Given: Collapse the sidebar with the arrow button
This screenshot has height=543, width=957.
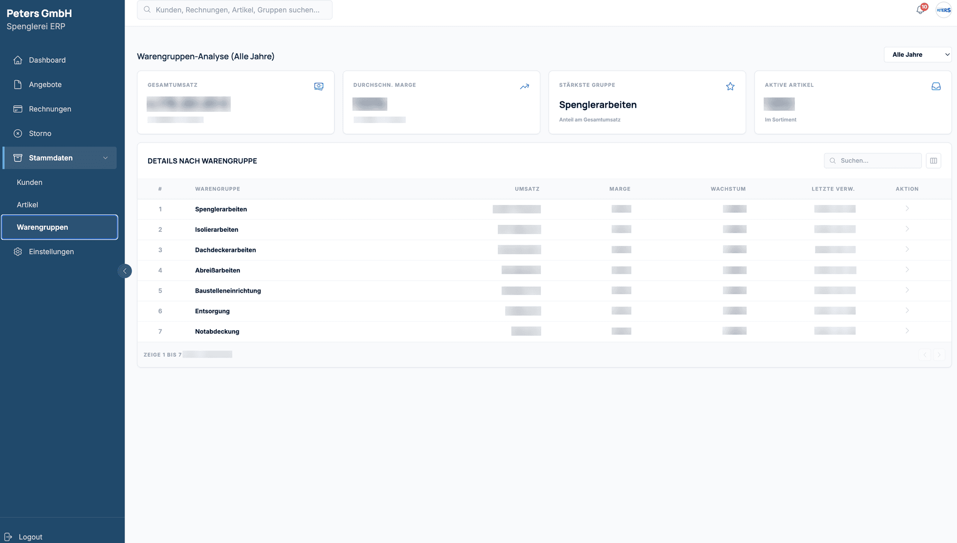Looking at the screenshot, I should 125,271.
